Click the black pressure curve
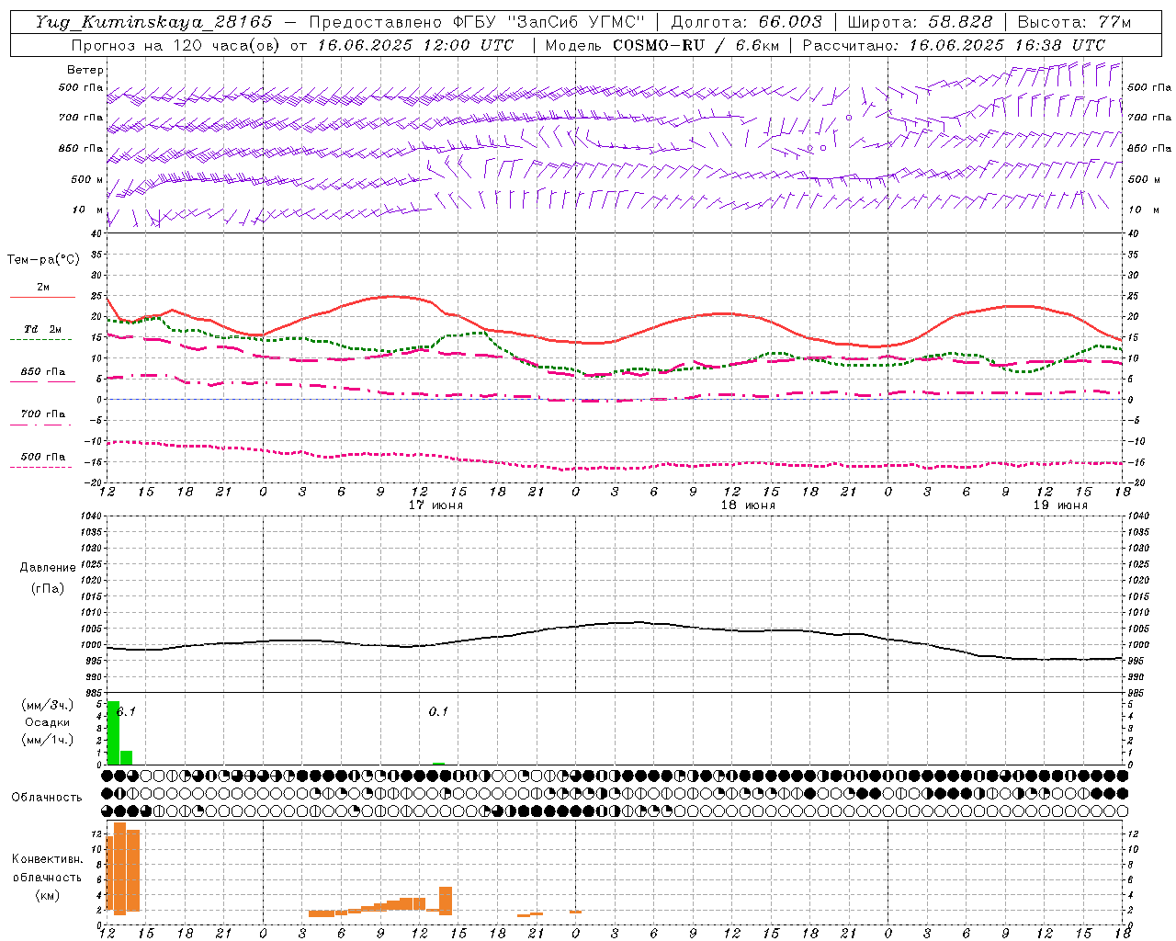Image resolution: width=1176 pixels, height=941 pixels. pyautogui.click(x=614, y=623)
